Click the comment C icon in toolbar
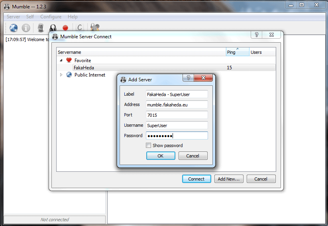Image resolution: width=328 pixels, height=226 pixels. tap(79, 28)
